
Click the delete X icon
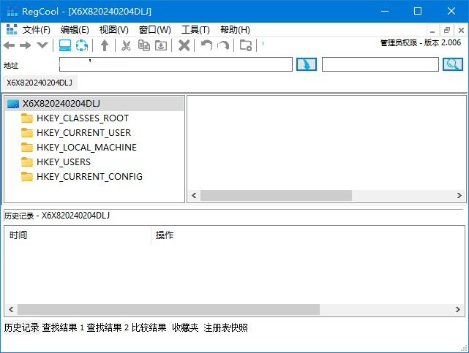tap(184, 45)
